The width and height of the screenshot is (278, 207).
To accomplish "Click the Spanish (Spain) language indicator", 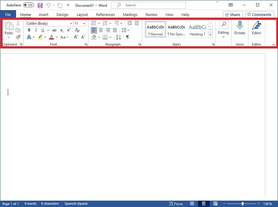I will click(76, 204).
